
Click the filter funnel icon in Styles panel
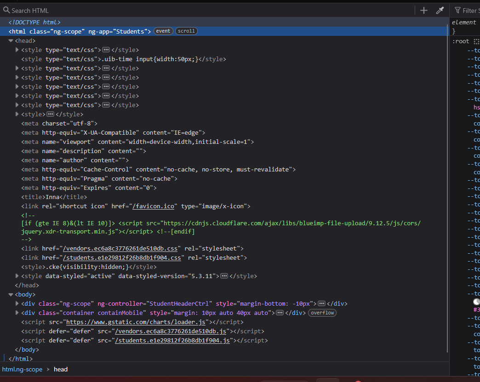[457, 11]
